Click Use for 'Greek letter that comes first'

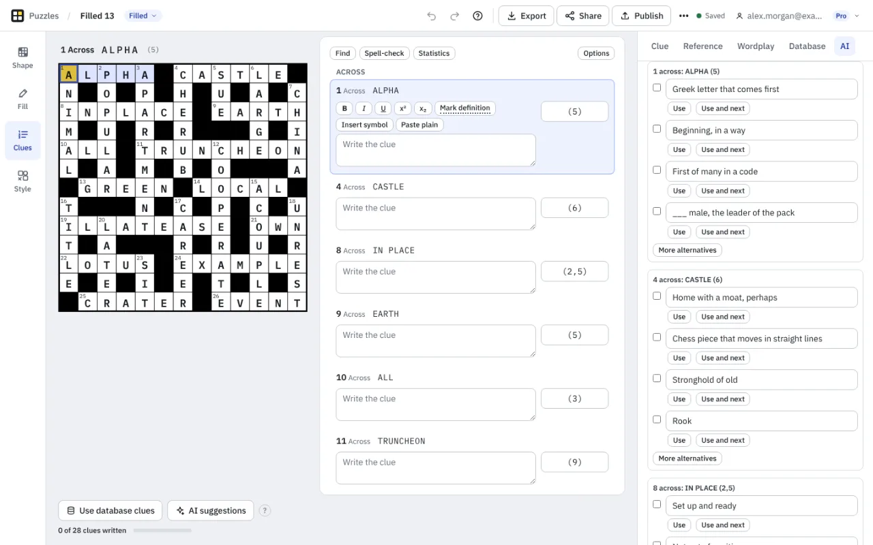coord(679,108)
